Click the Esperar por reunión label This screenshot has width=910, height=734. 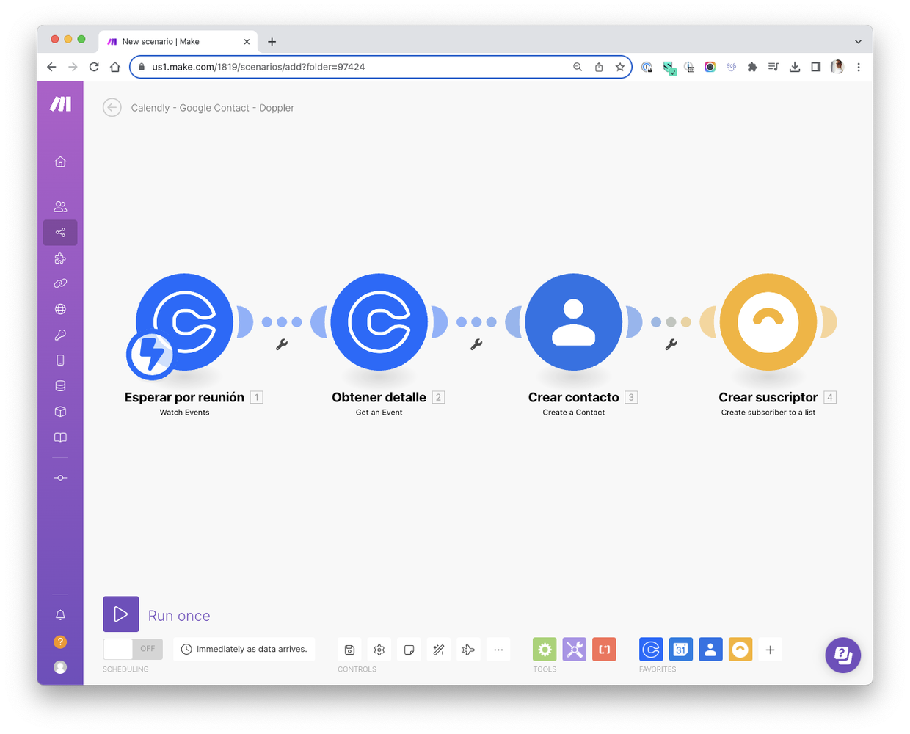coord(184,397)
